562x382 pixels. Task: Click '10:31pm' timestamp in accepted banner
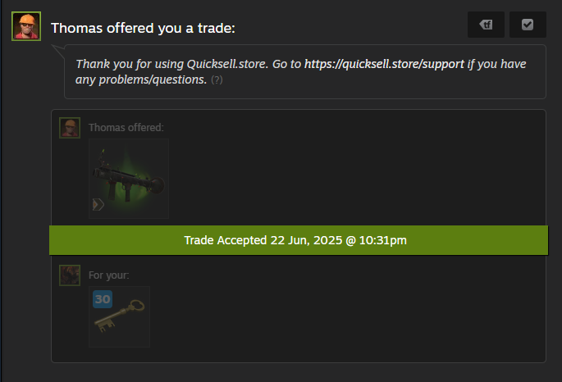pyautogui.click(x=383, y=240)
